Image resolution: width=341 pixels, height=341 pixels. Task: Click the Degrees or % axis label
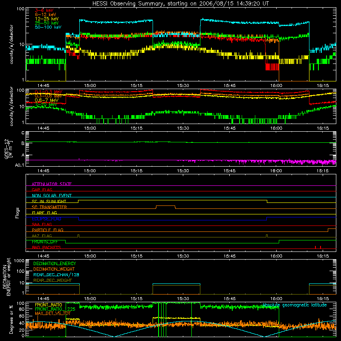click(x=11, y=319)
